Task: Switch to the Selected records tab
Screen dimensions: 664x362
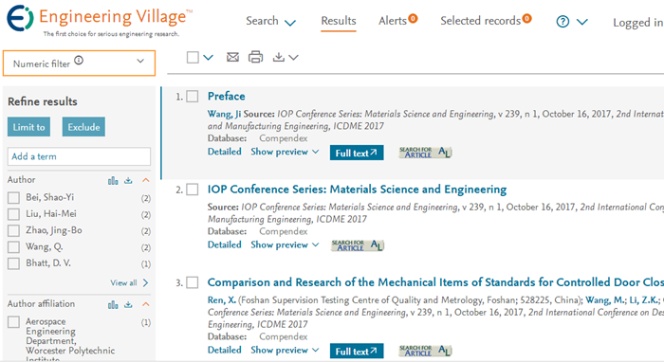Action: (486, 21)
